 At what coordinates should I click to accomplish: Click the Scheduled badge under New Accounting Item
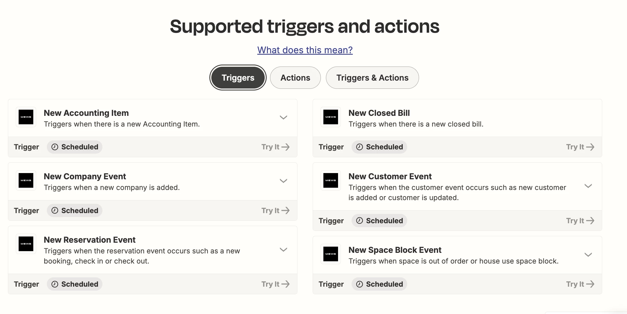(75, 147)
